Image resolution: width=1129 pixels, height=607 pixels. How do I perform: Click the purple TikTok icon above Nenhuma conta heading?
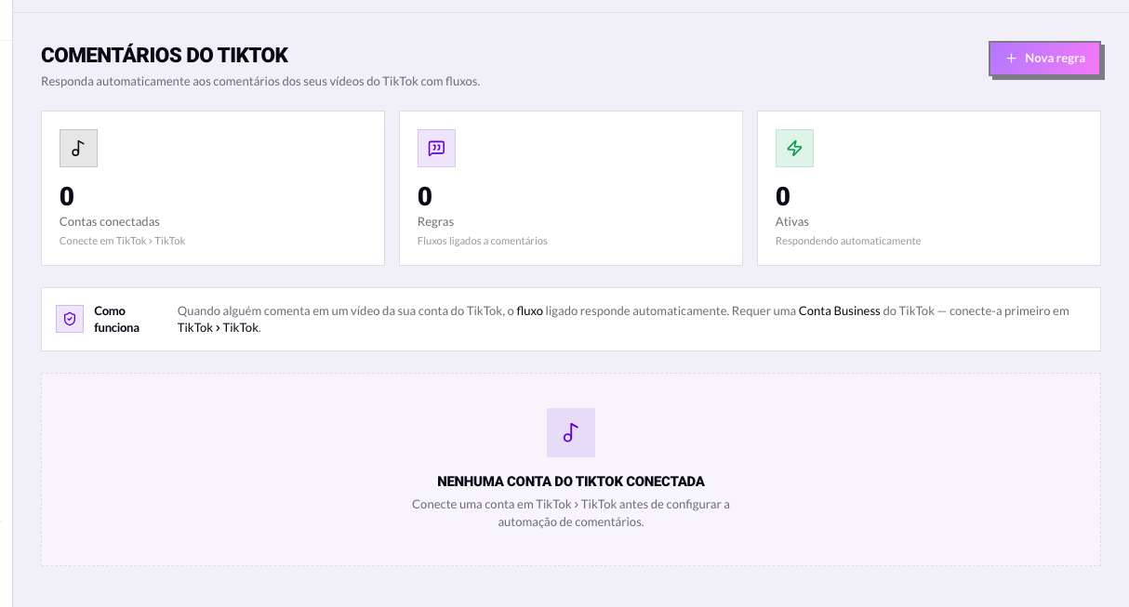[x=571, y=432]
